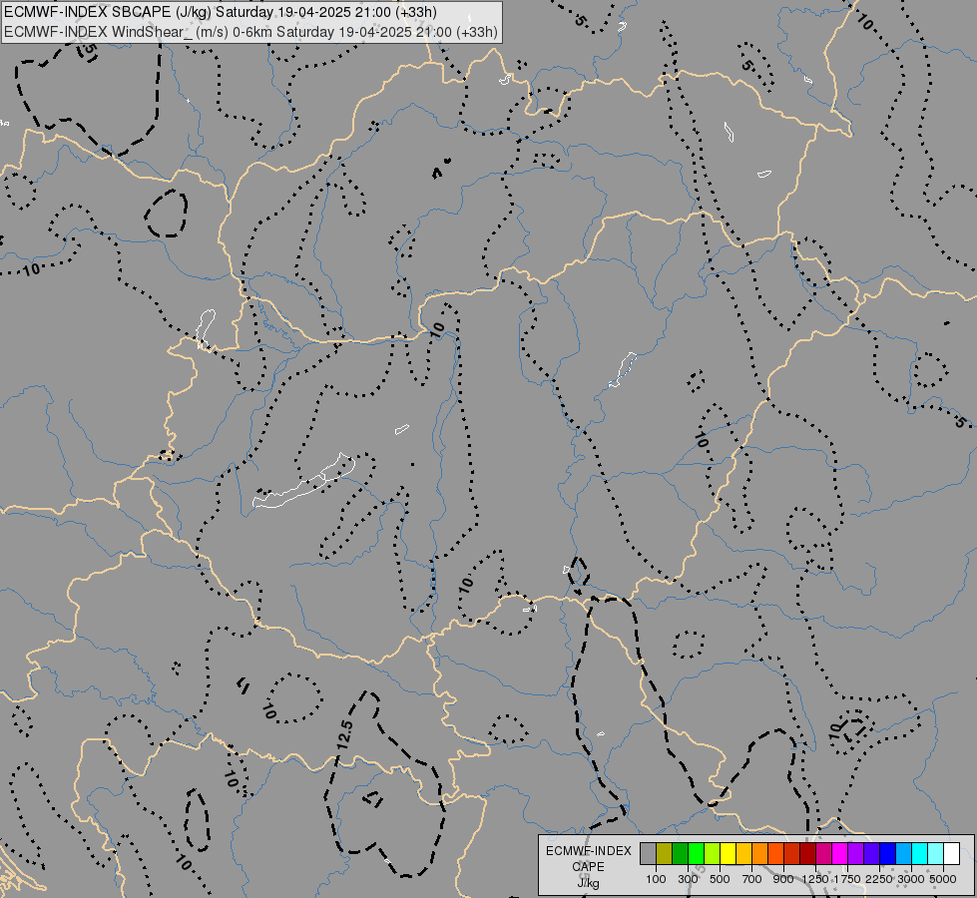Click the 'CAPE' label in legend

point(588,867)
